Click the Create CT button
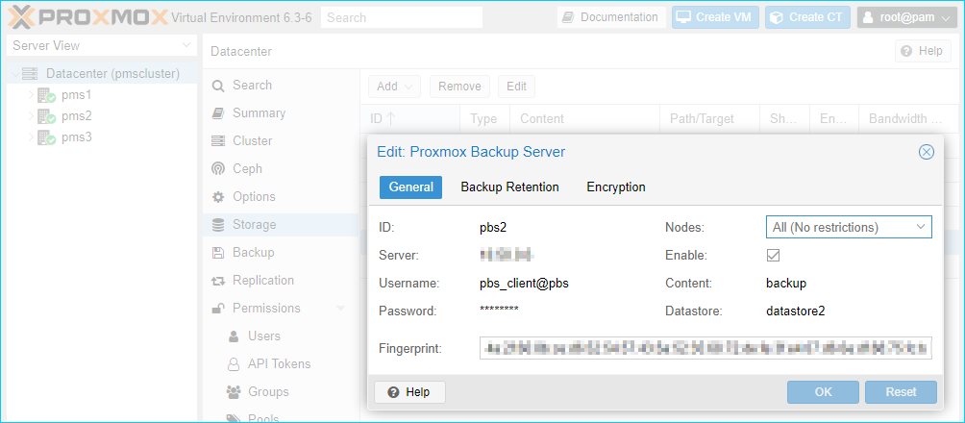 [807, 17]
